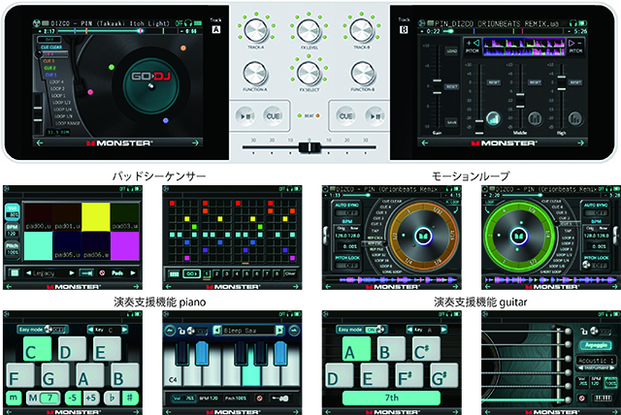Click the highlighted low EQ kill icon
This screenshot has height=415, width=621.
click(493, 118)
